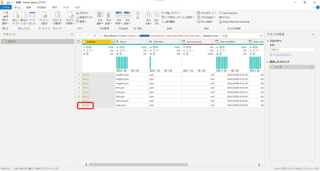Open Extension column filter dropdown
The image size is (320, 171).
[x=179, y=42]
